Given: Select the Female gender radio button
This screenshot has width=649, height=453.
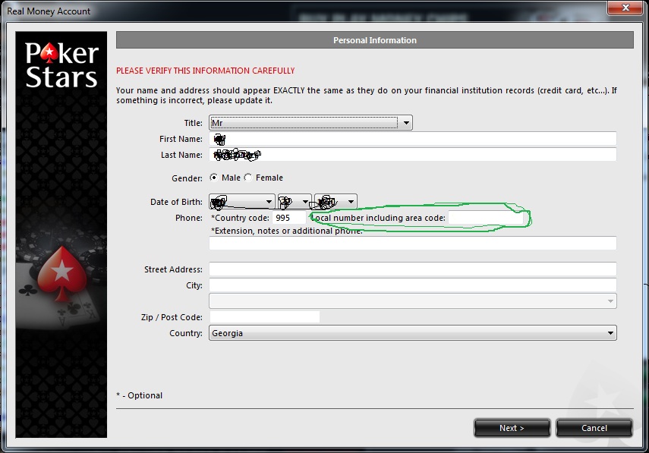Looking at the screenshot, I should click(x=248, y=178).
